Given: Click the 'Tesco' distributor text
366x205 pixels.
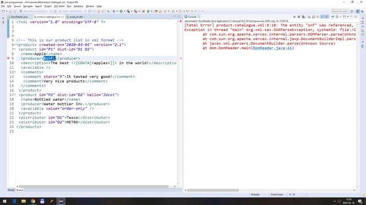Looking at the screenshot, I should pyautogui.click(x=72, y=118).
